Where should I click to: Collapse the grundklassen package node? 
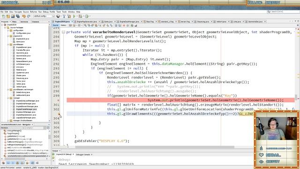click(x=8, y=45)
